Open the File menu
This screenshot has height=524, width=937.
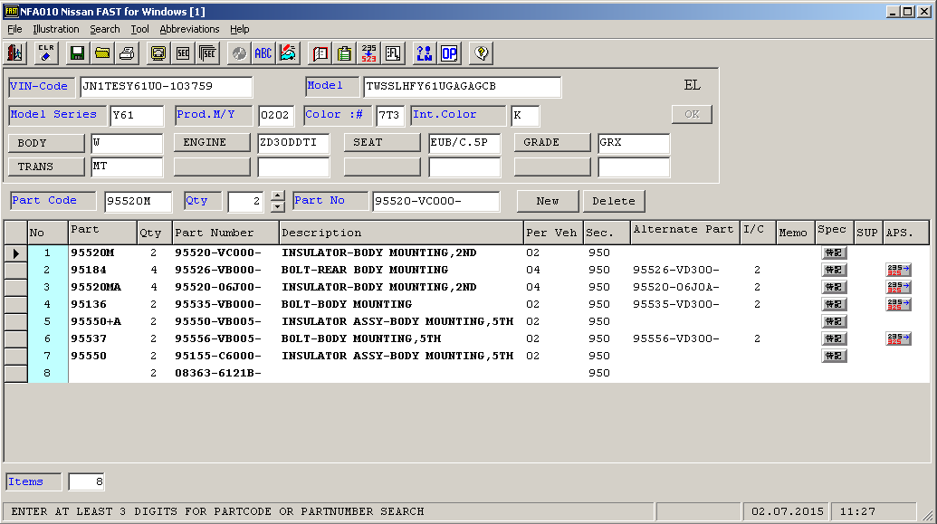[15, 29]
